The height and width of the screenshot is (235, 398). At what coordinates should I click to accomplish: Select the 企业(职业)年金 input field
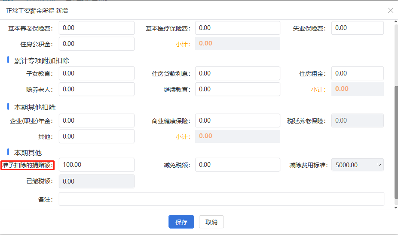(97, 121)
